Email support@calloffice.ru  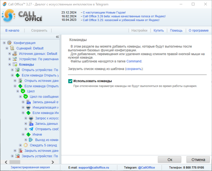pyautogui.click(x=94, y=168)
